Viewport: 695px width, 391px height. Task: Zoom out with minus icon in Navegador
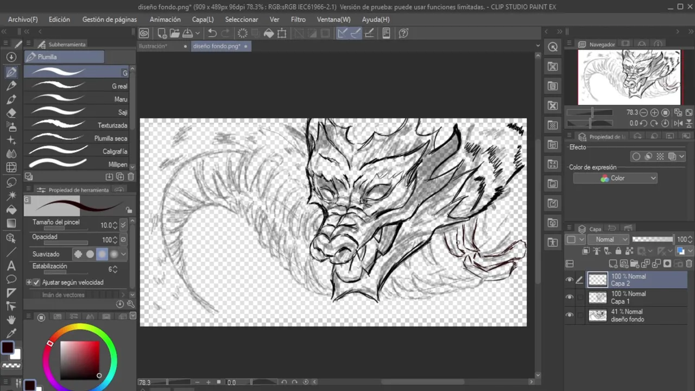click(x=643, y=113)
